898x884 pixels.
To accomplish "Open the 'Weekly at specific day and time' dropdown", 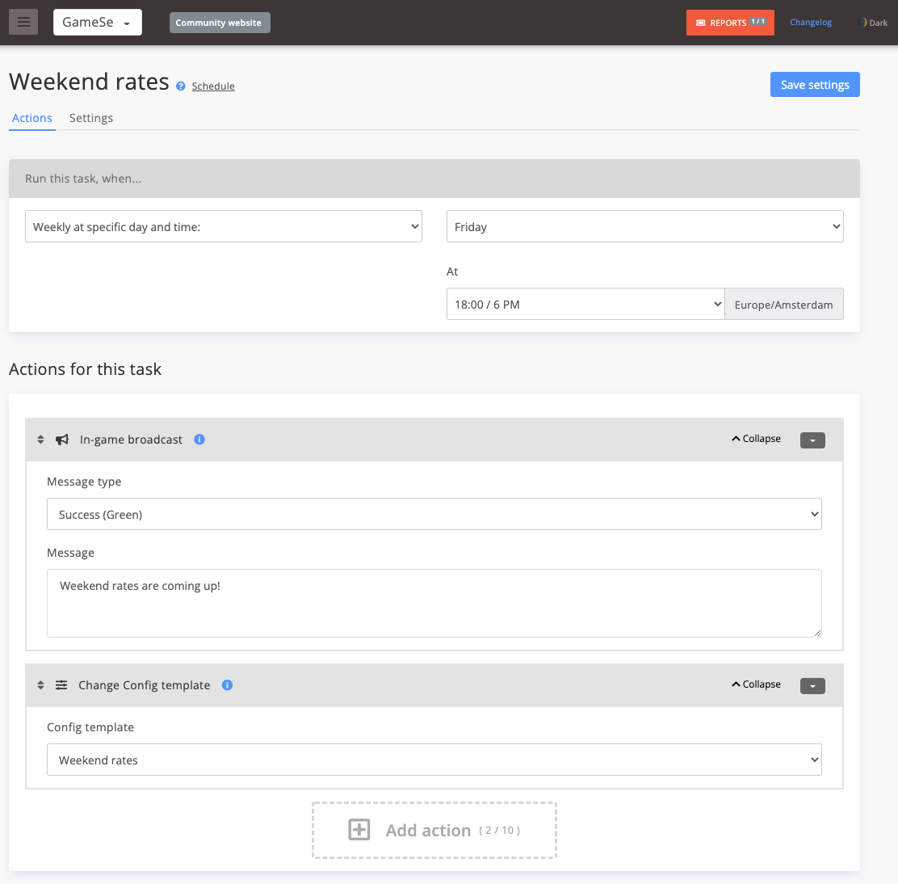I will pyautogui.click(x=224, y=226).
